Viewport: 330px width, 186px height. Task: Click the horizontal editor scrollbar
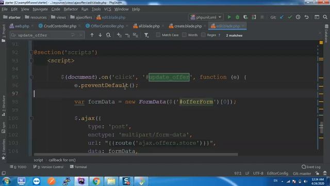(136, 154)
